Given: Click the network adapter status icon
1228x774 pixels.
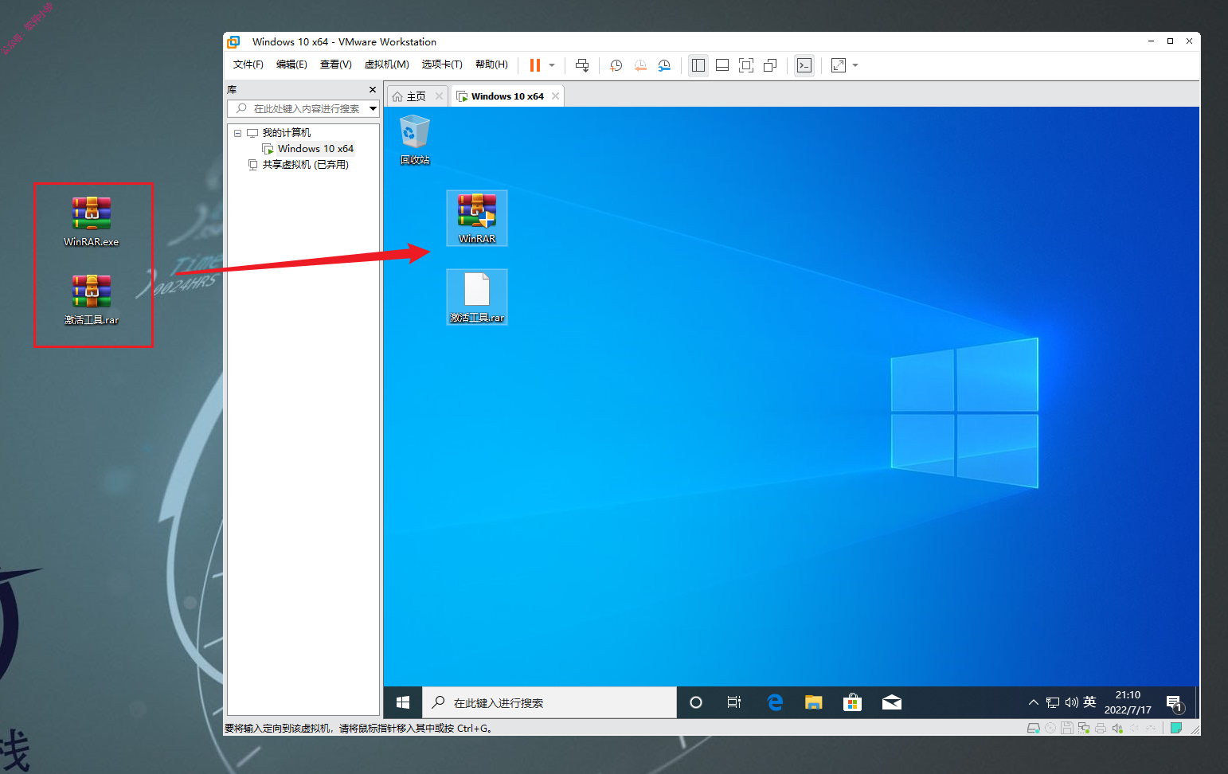Looking at the screenshot, I should pyautogui.click(x=1084, y=728).
